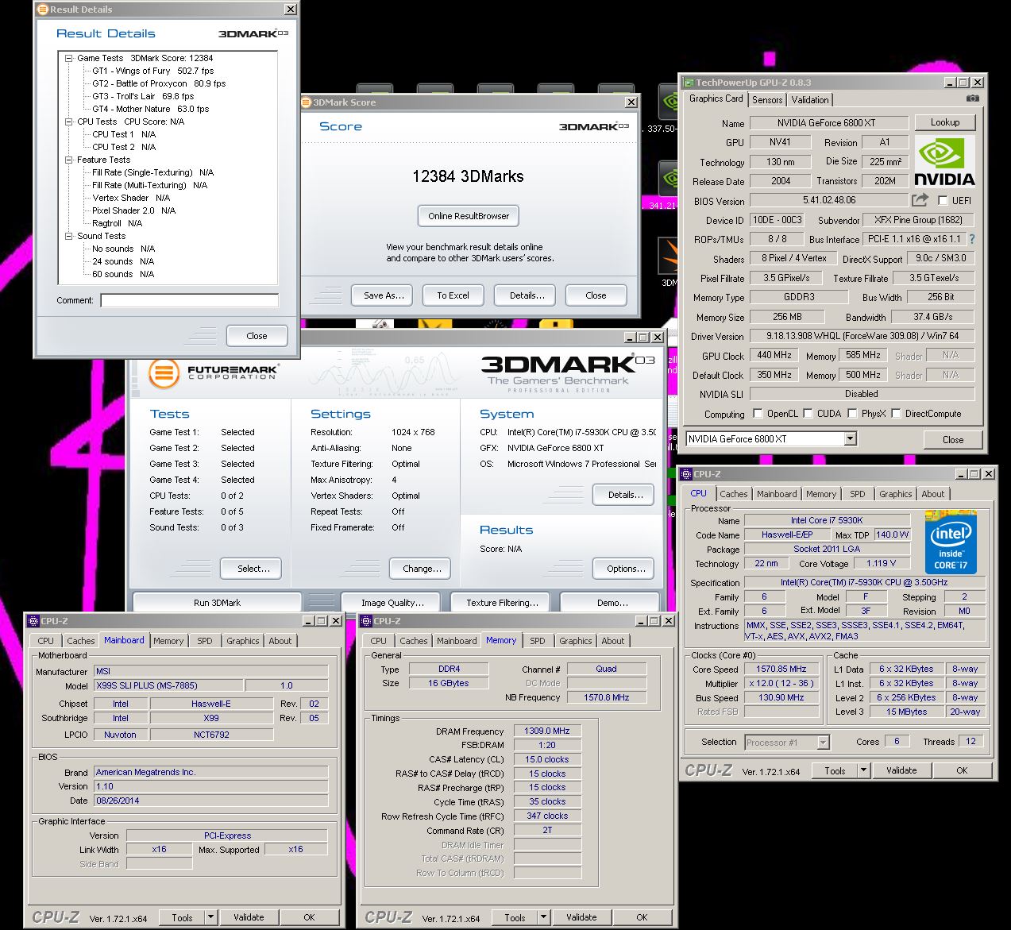Open the NVIDIA 337.50 desktop icon
Screen dimensions: 1011x930
[x=670, y=105]
